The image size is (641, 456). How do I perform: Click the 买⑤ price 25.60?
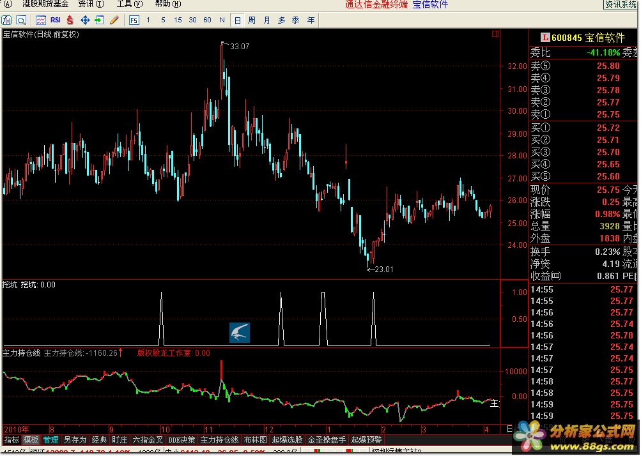tap(608, 176)
